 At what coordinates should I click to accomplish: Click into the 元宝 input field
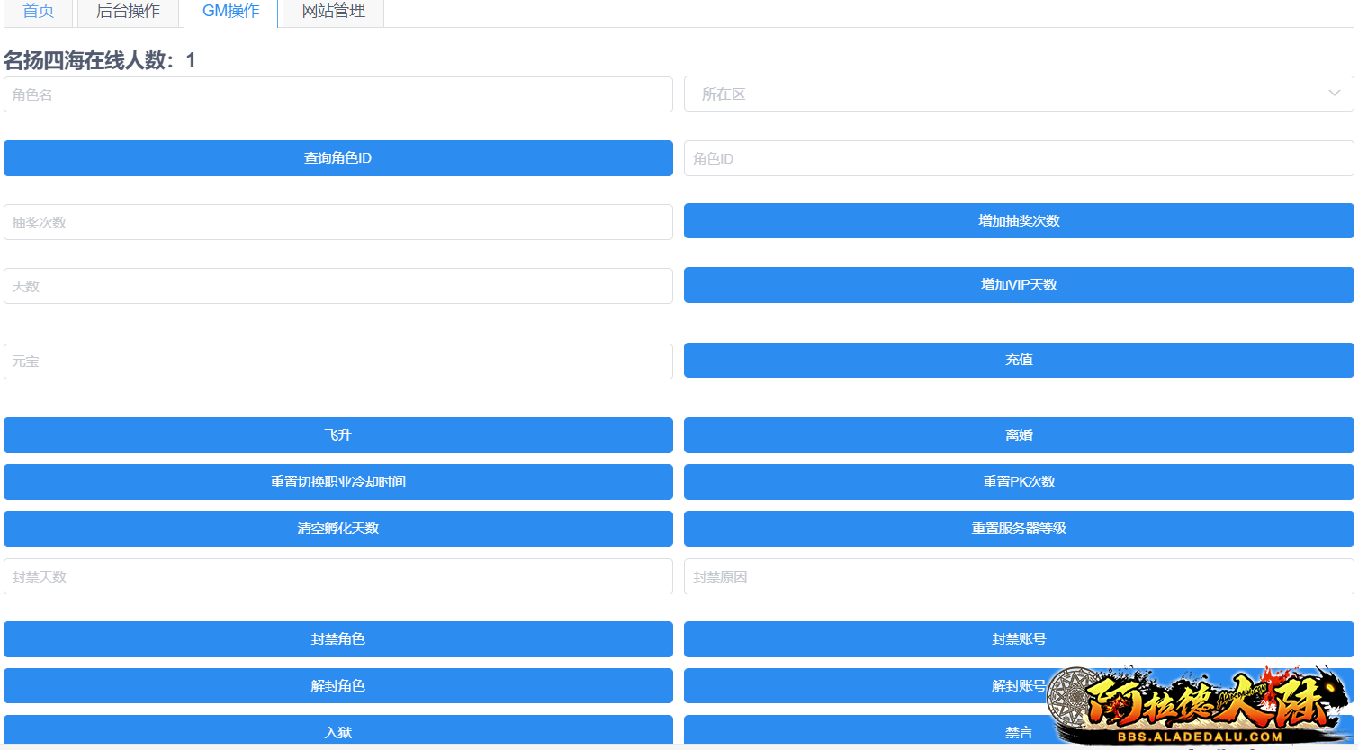[337, 362]
